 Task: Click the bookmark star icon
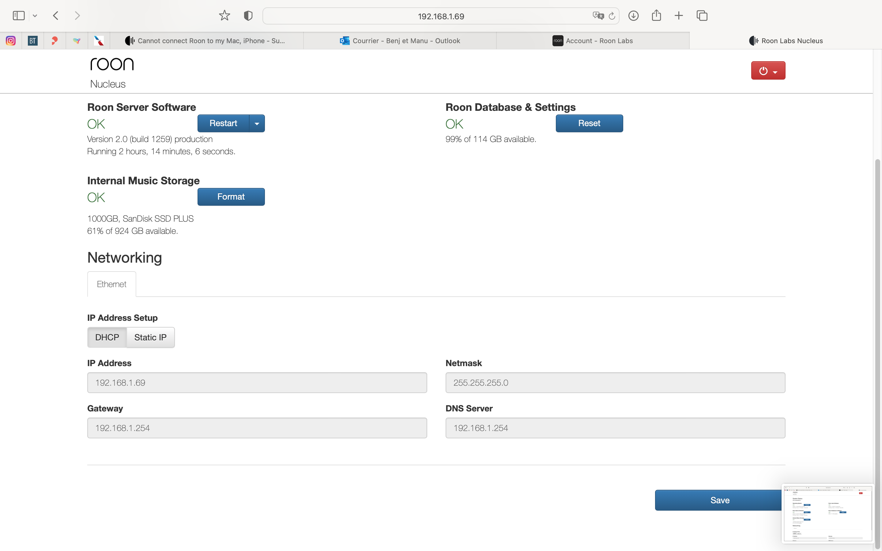pos(224,16)
